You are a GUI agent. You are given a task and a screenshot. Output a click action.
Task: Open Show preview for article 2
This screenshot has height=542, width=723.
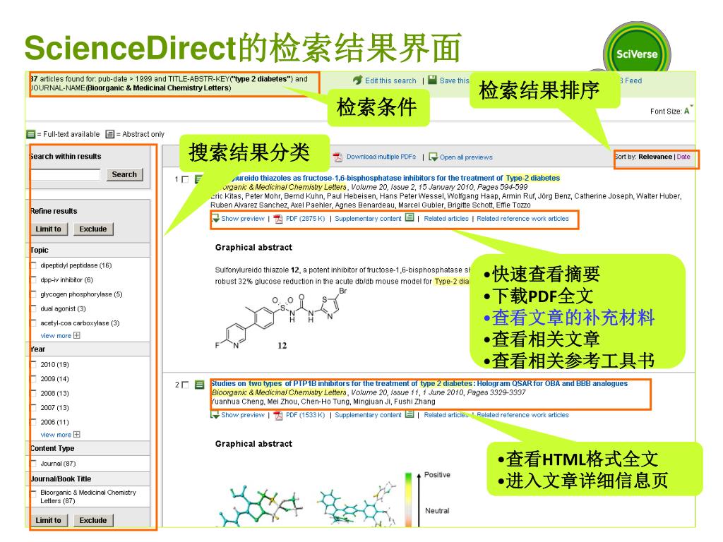(243, 415)
